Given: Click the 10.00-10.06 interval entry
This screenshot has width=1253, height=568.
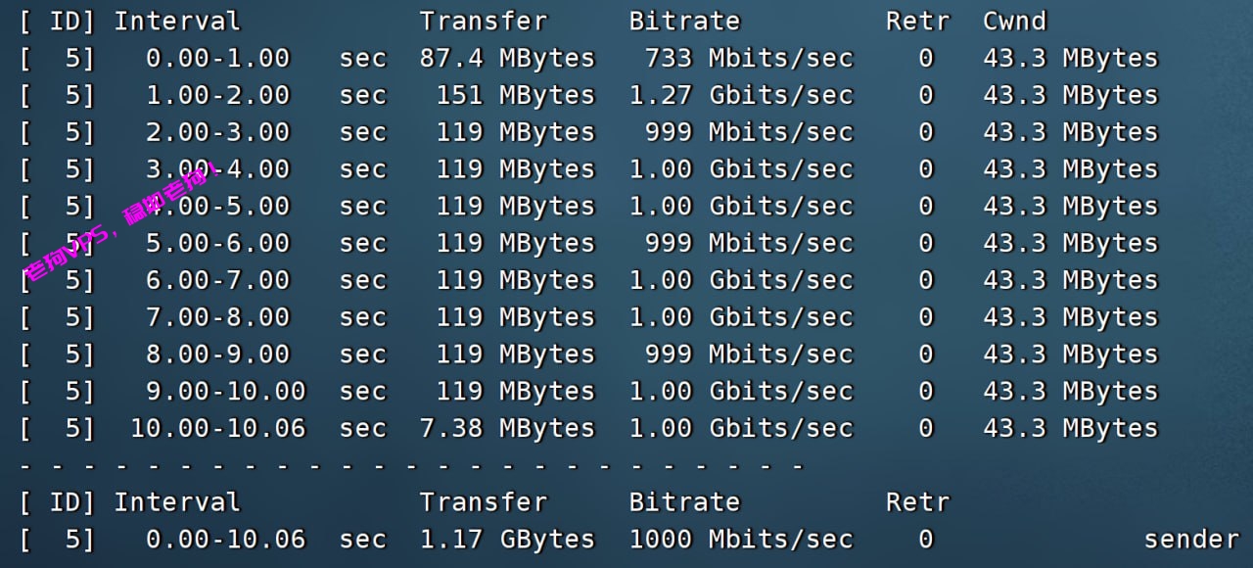Looking at the screenshot, I should [x=217, y=429].
